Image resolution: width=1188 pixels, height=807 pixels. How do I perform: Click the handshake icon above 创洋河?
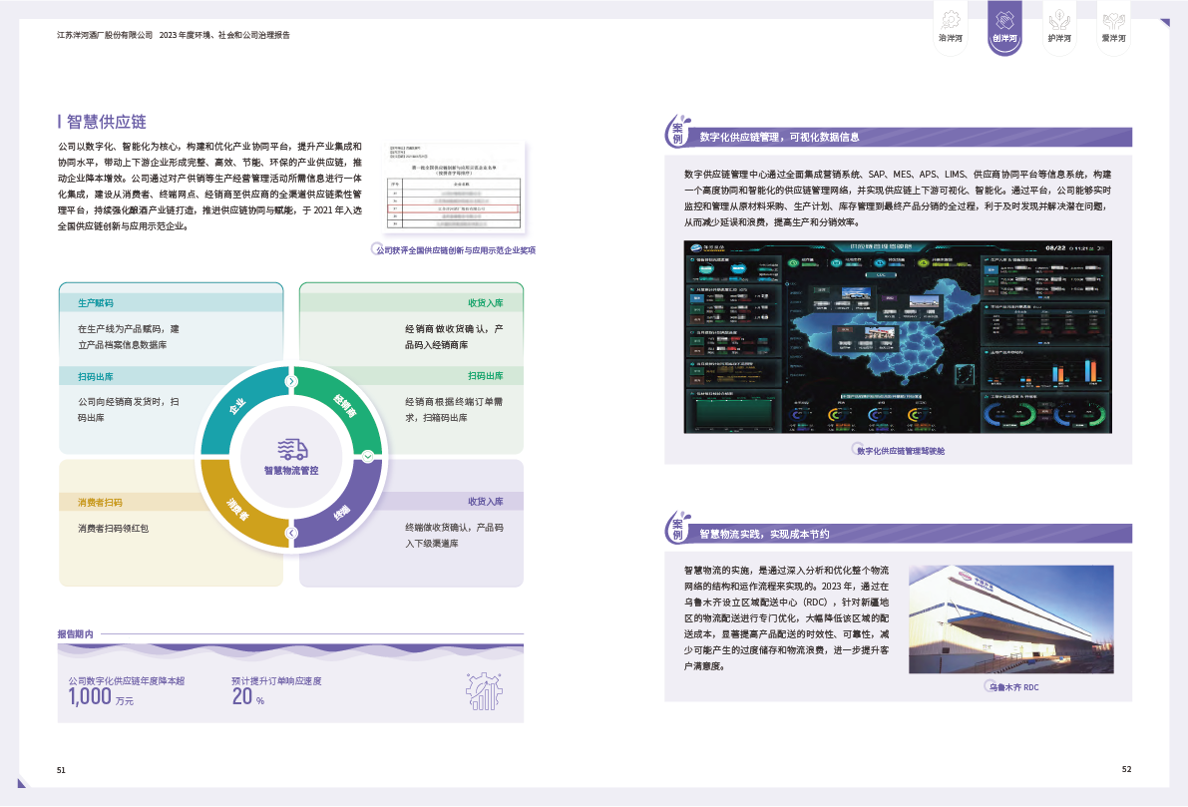pos(1004,18)
